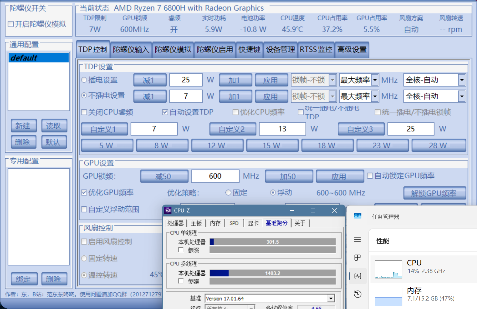Select the Performance page icon in Task Manager
The image size is (477, 309).
click(358, 276)
